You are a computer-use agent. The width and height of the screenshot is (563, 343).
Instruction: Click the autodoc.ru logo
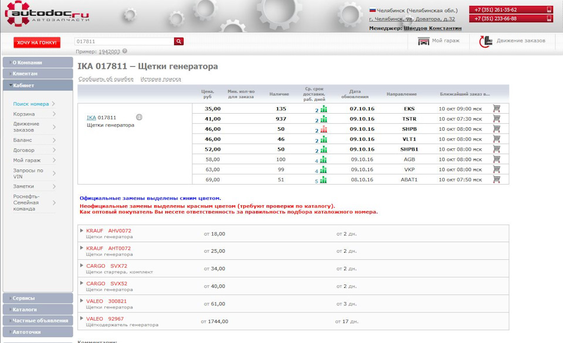pyautogui.click(x=47, y=13)
